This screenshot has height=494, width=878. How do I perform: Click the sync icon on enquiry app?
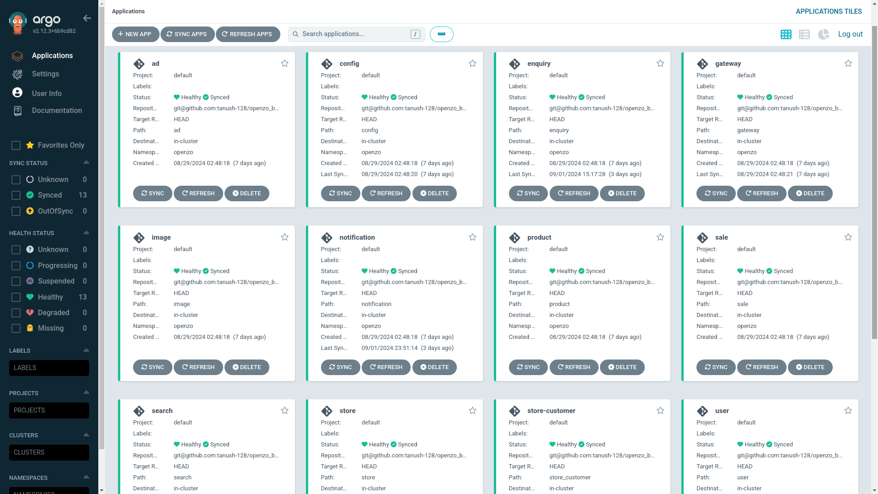[x=528, y=193]
